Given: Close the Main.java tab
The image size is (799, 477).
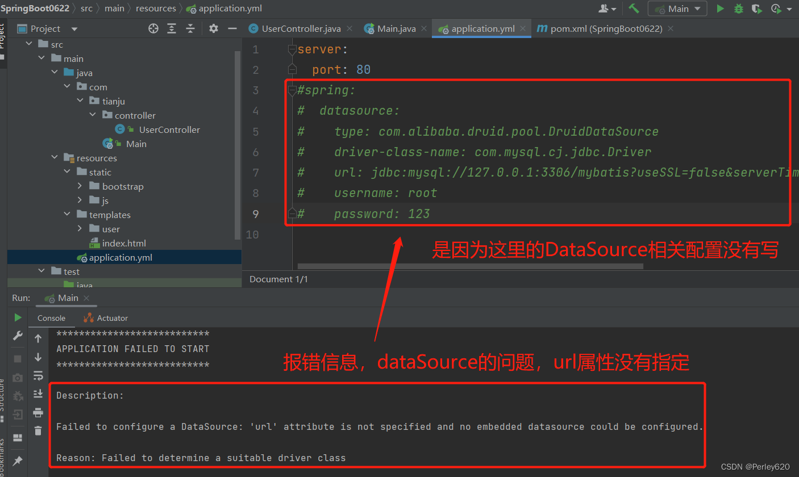Looking at the screenshot, I should (424, 28).
